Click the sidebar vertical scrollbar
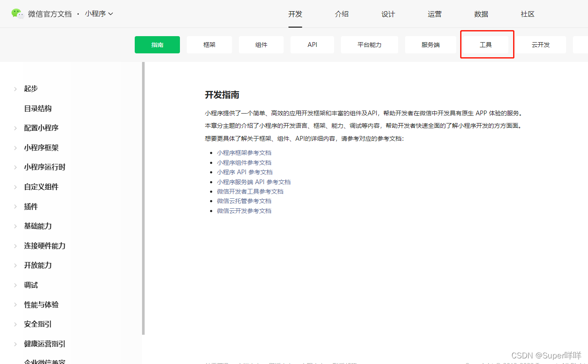Screen dimensions: 588x364 [143, 198]
